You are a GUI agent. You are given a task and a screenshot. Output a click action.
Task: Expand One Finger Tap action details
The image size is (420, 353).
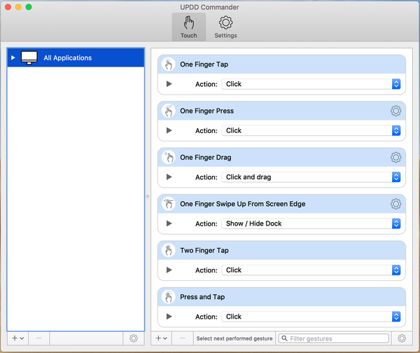coord(169,84)
